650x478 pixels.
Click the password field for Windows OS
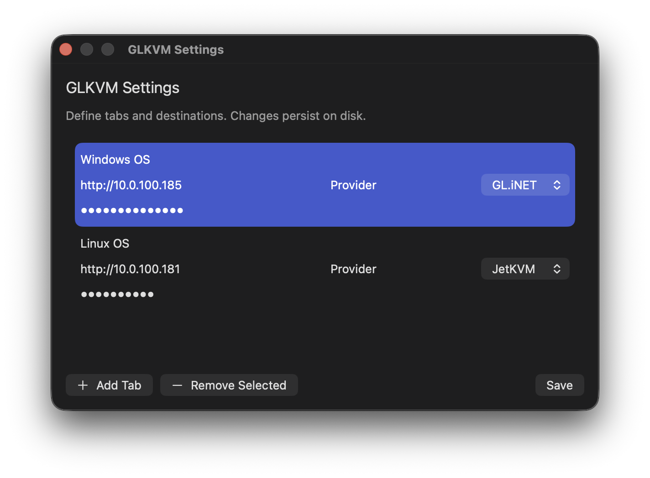tap(132, 210)
